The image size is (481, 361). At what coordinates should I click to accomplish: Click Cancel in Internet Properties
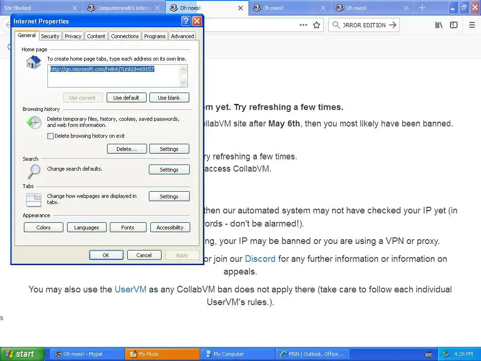pyautogui.click(x=144, y=255)
